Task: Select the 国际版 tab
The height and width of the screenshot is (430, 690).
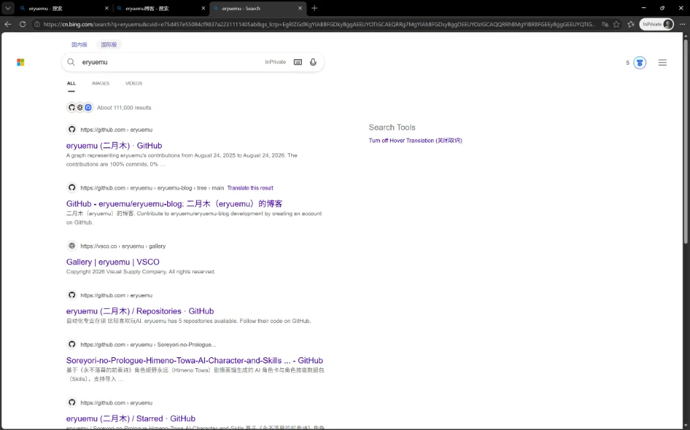Action: 108,44
